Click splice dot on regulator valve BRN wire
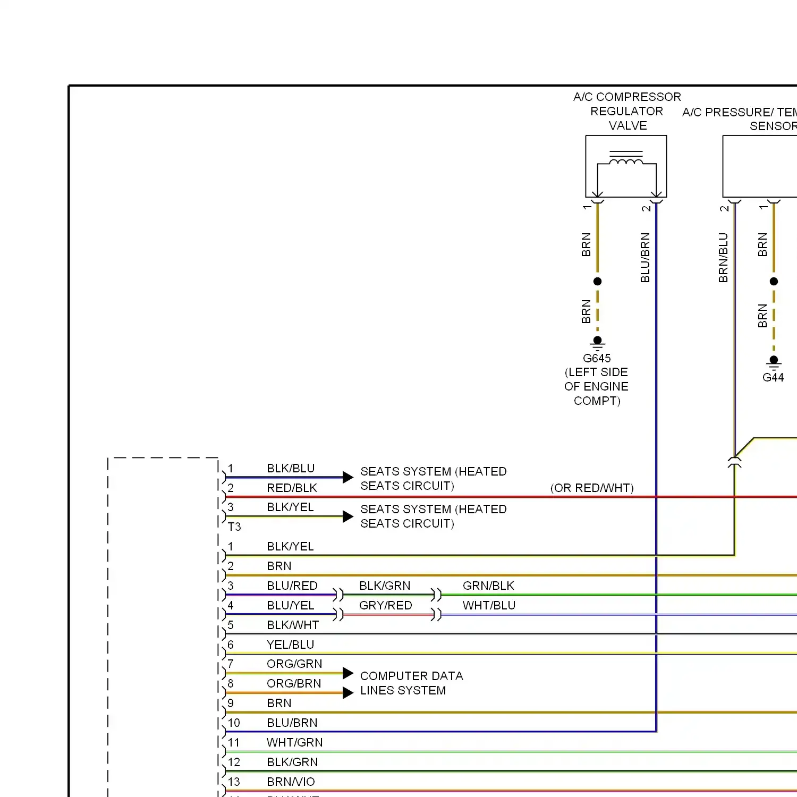This screenshot has height=797, width=797. [597, 281]
